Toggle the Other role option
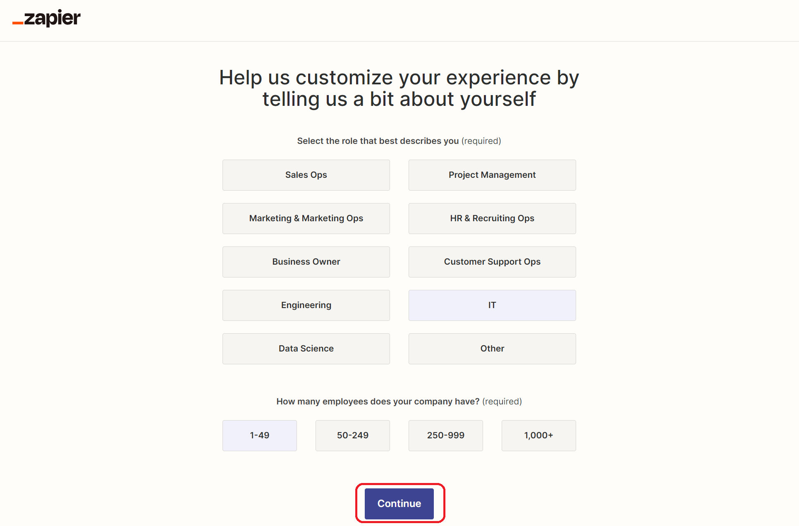 pos(491,349)
